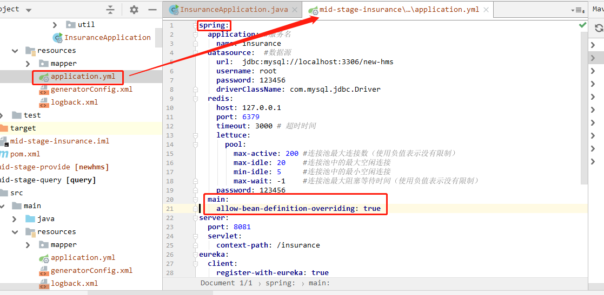Click the upper resources folder icon
This screenshot has width=604, height=295.
tap(30, 51)
